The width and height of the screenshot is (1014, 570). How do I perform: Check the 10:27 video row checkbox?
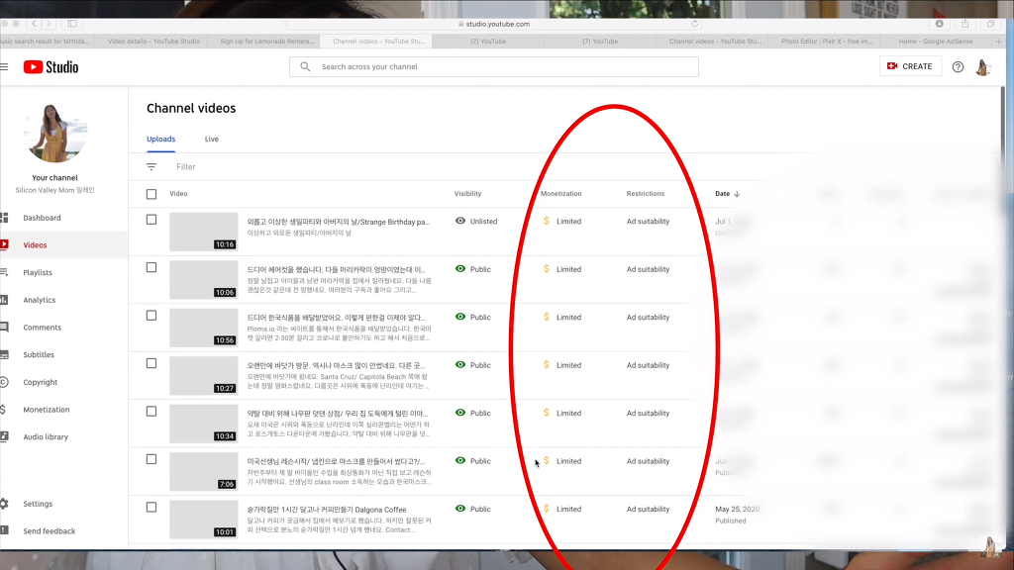(x=152, y=363)
